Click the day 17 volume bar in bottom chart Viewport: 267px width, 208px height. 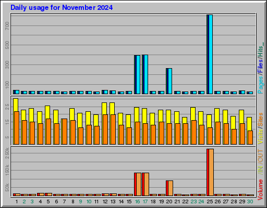pyautogui.click(x=145, y=184)
